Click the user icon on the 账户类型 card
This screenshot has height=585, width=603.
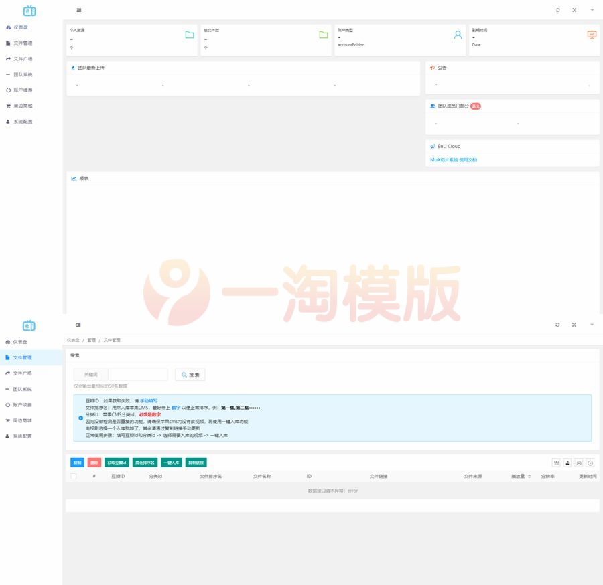pos(458,35)
